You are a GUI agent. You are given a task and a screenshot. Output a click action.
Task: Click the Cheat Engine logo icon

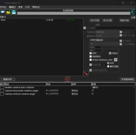134,12
